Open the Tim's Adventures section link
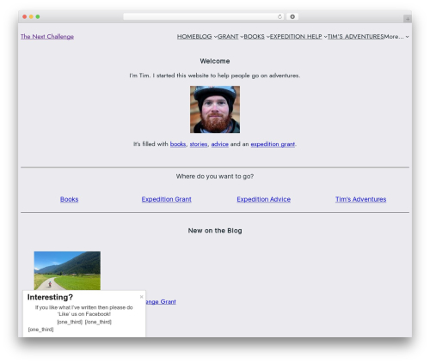The image size is (430, 363). coord(360,199)
